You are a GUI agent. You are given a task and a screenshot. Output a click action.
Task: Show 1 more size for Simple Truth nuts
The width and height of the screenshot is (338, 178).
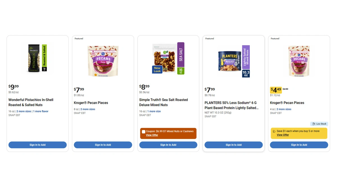[154, 111]
